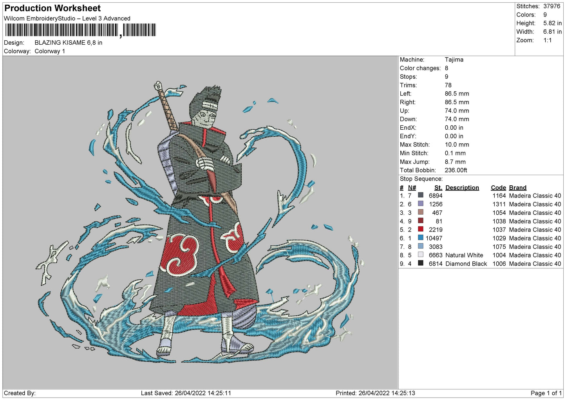Click the "Left:" label

405,94
